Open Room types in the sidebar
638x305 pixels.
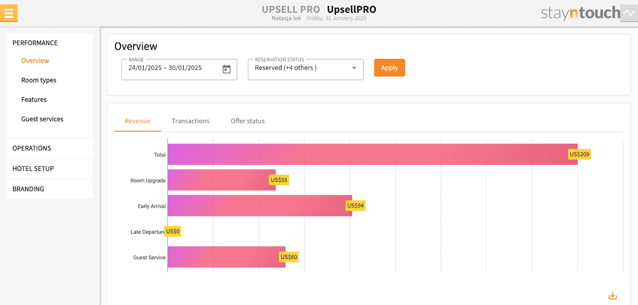click(39, 80)
